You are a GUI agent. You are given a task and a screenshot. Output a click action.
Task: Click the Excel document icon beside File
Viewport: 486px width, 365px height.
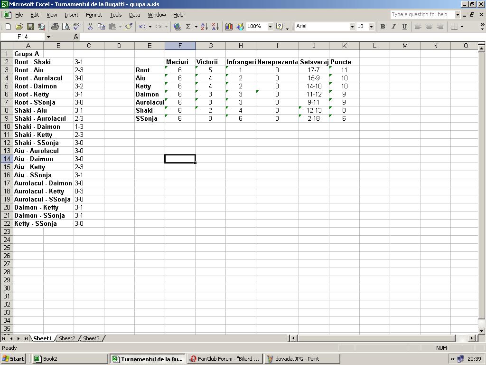[7, 15]
